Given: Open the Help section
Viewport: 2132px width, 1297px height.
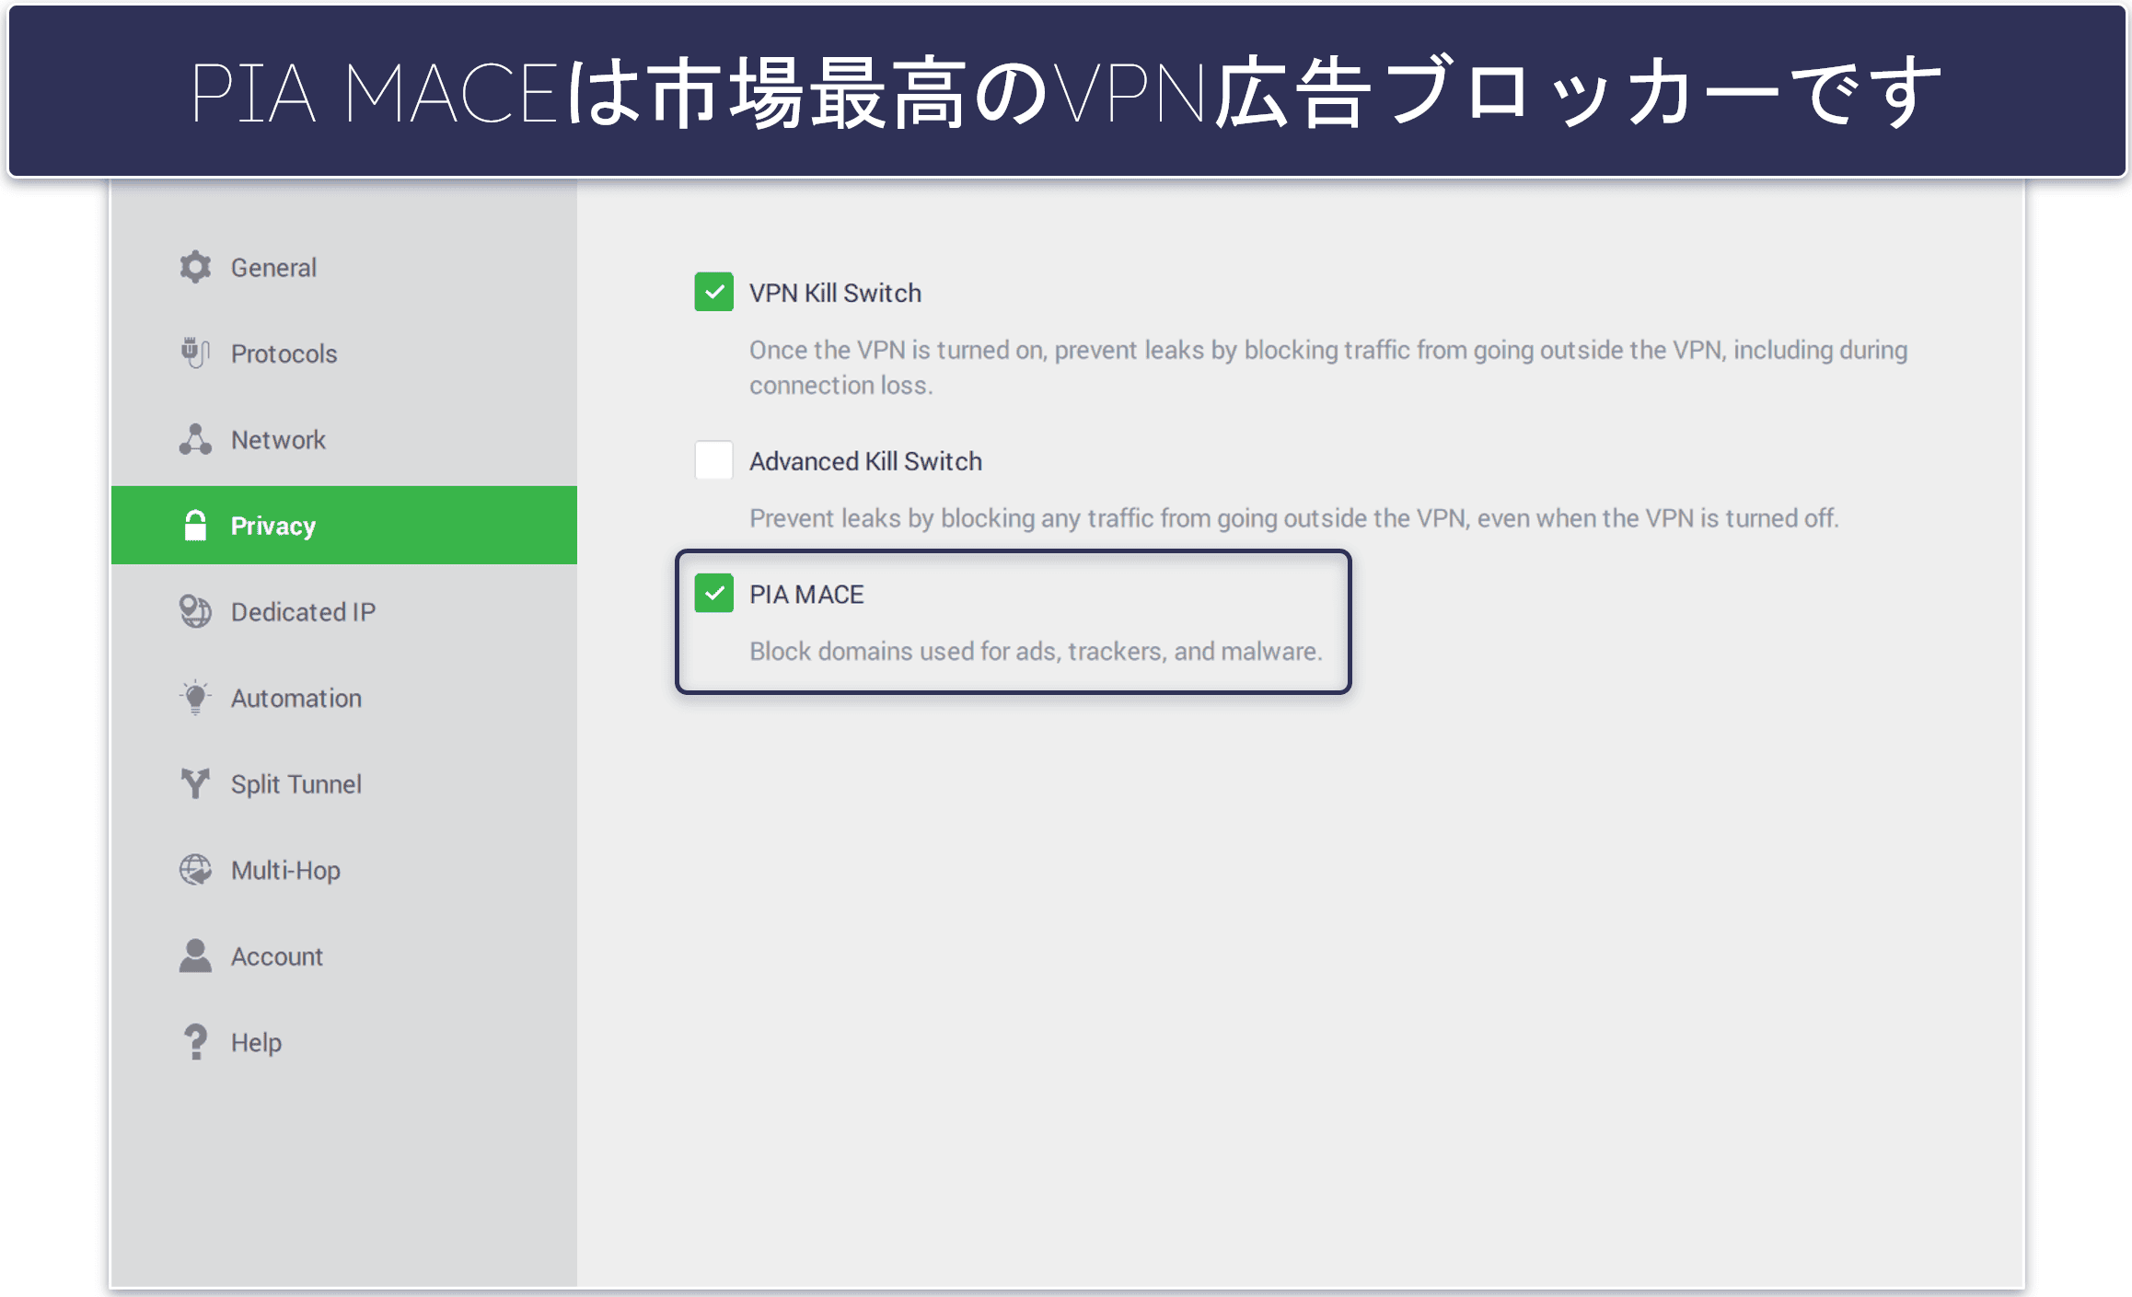Looking at the screenshot, I should point(343,1042).
